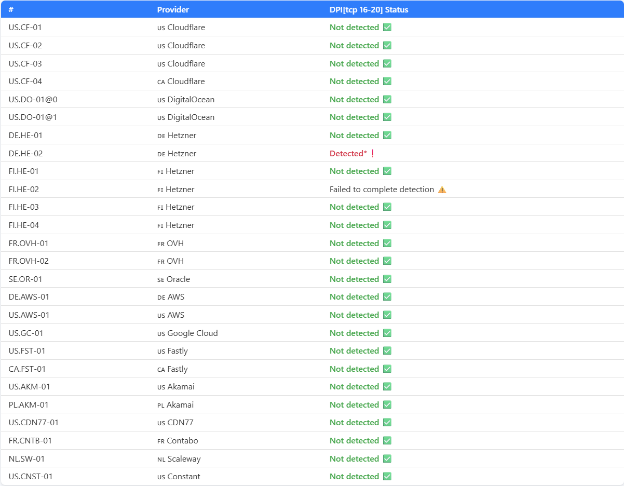Select the FR.OVH-01 identifier cell
Viewport: 624px width, 486px height.
[x=29, y=244]
